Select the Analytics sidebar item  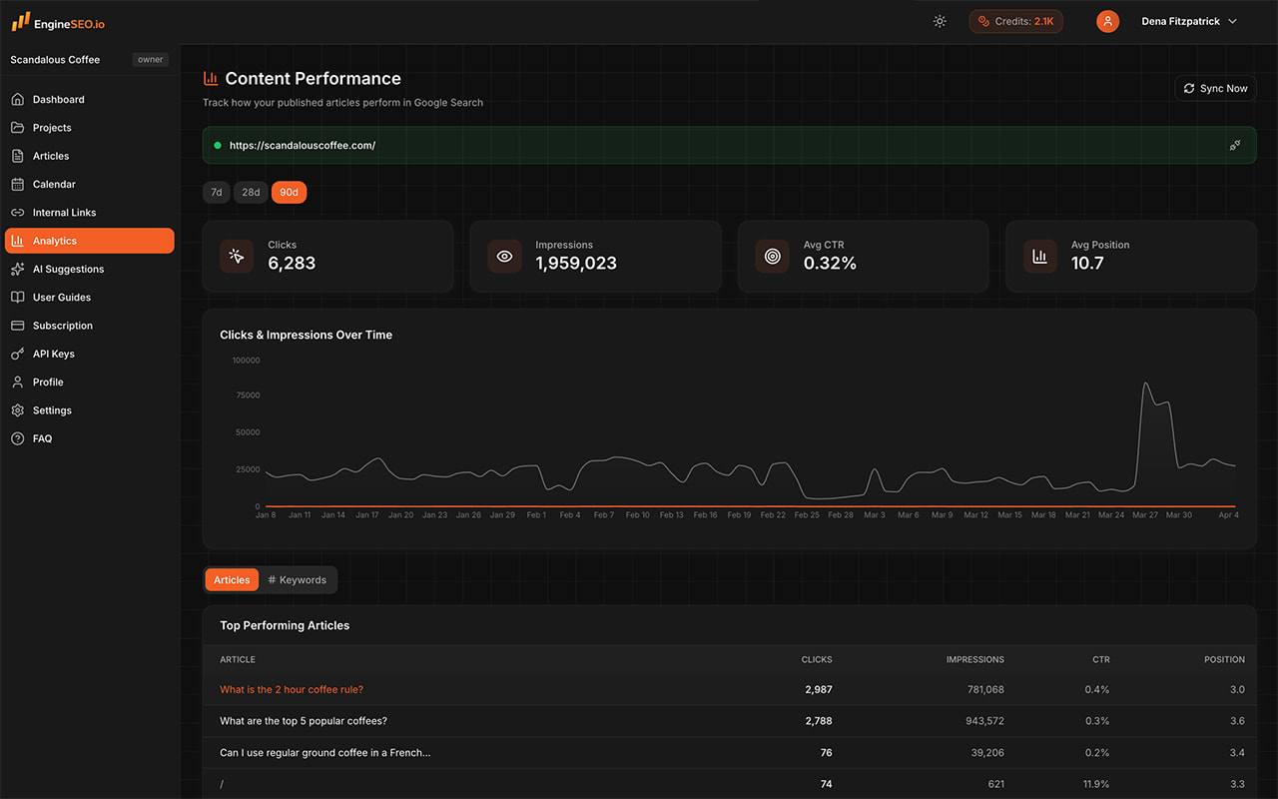[90, 241]
